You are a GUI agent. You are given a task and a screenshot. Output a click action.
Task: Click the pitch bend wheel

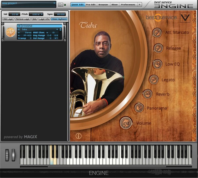tap(7, 155)
